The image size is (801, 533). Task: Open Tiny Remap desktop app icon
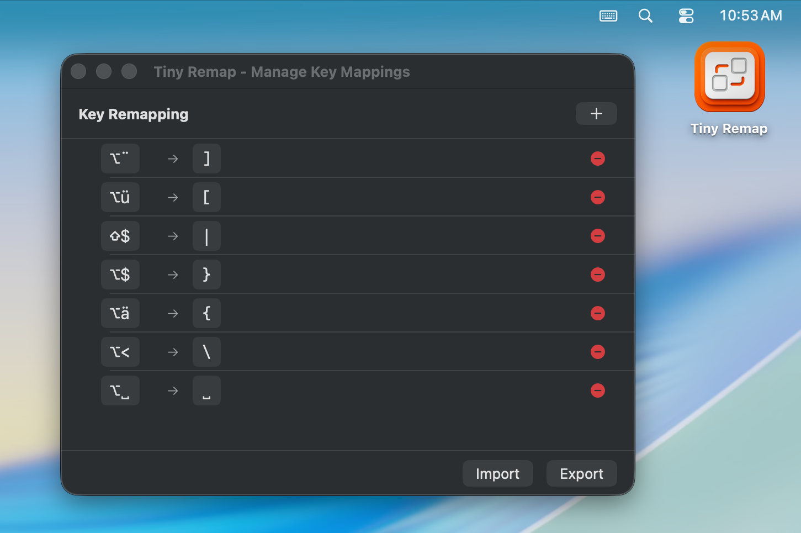coord(729,77)
